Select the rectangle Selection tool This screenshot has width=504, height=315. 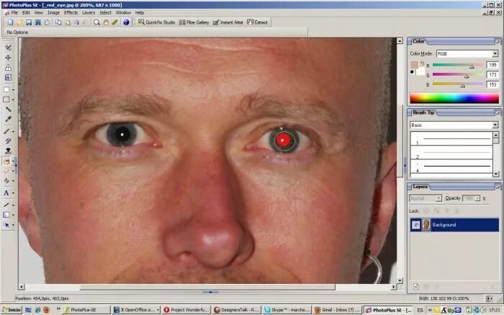point(6,90)
